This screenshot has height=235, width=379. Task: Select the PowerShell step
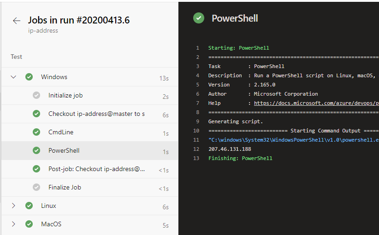(89, 151)
